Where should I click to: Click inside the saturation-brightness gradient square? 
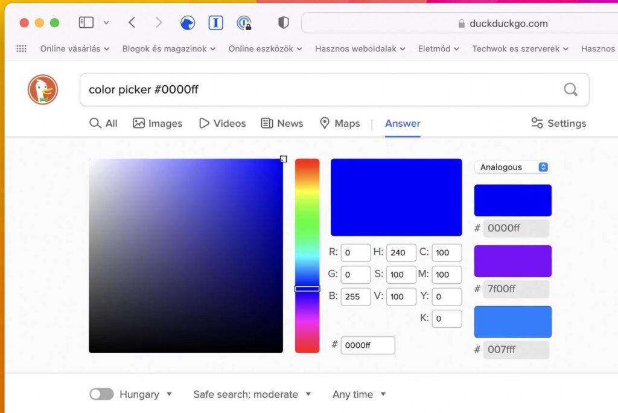click(x=186, y=255)
